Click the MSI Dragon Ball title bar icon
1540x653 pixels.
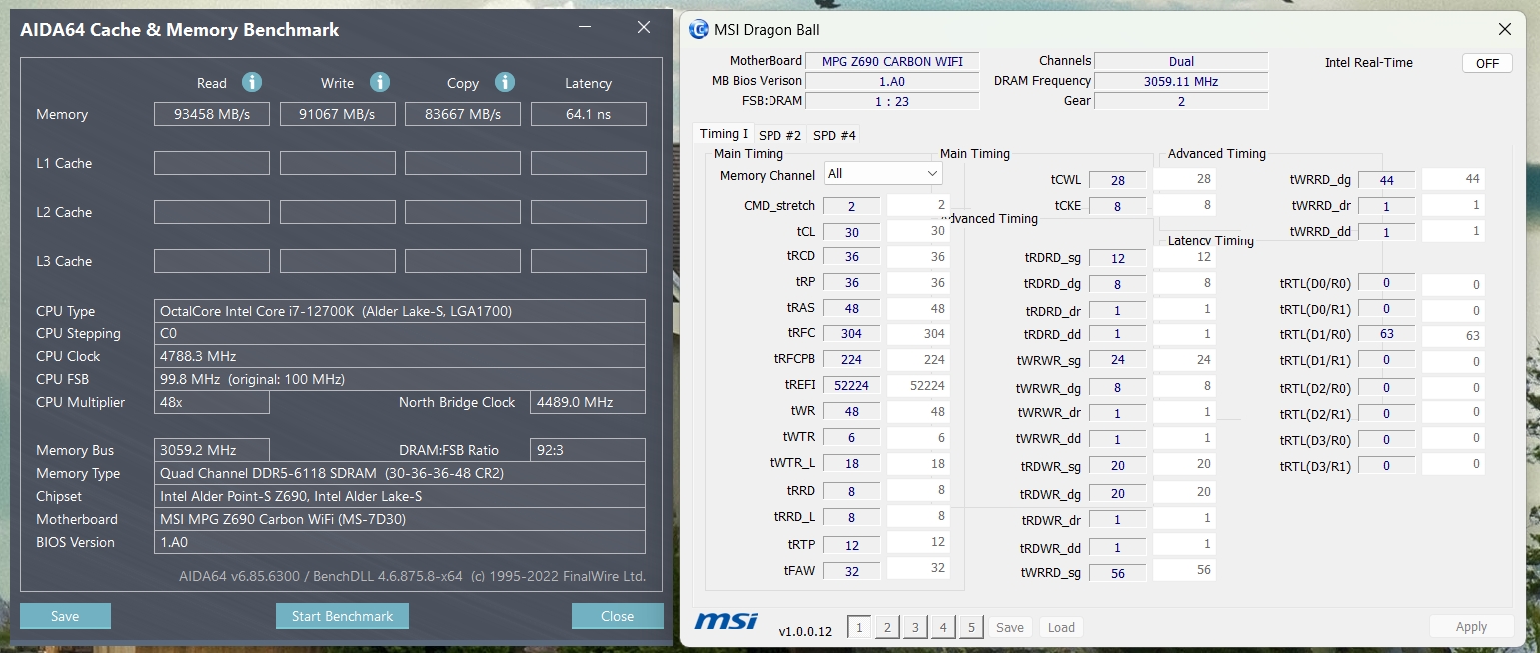[x=699, y=29]
